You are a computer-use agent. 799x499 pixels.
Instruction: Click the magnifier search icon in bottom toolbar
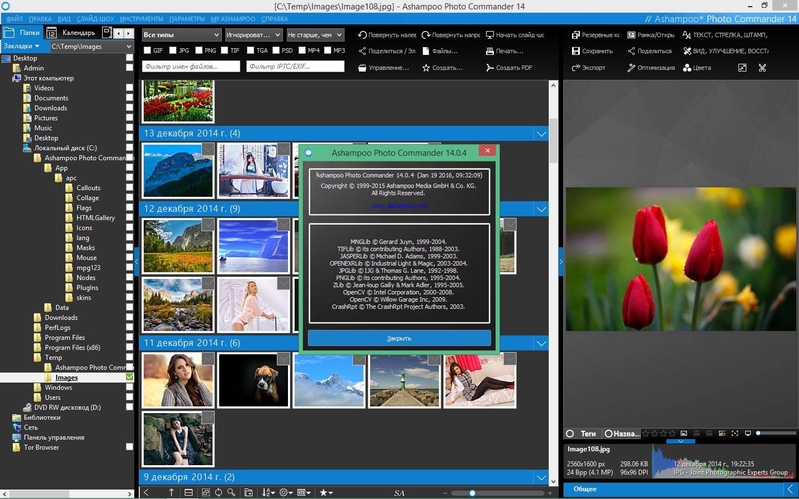coord(231,492)
